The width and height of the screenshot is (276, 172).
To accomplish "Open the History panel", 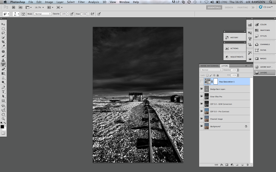I will tap(235, 37).
